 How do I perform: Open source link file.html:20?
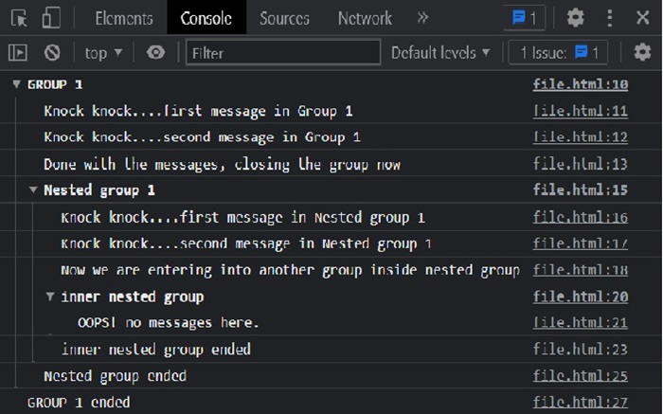pos(580,297)
